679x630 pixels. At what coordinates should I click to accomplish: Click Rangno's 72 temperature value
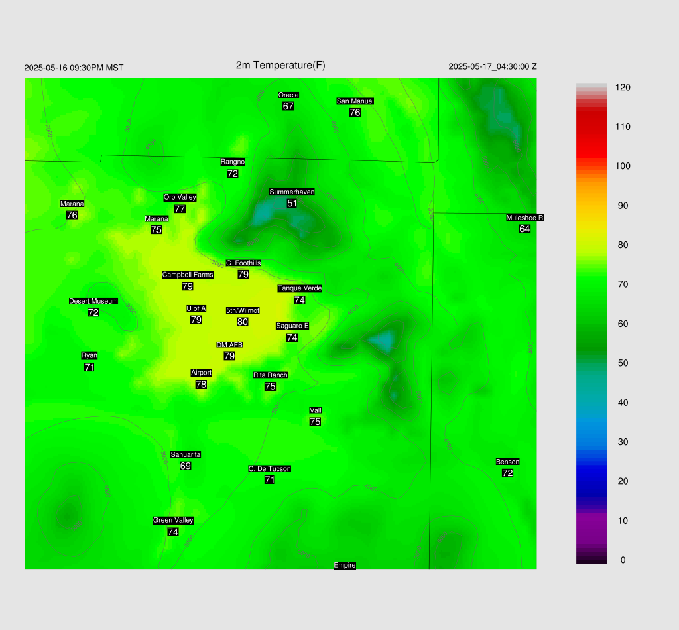click(x=233, y=174)
